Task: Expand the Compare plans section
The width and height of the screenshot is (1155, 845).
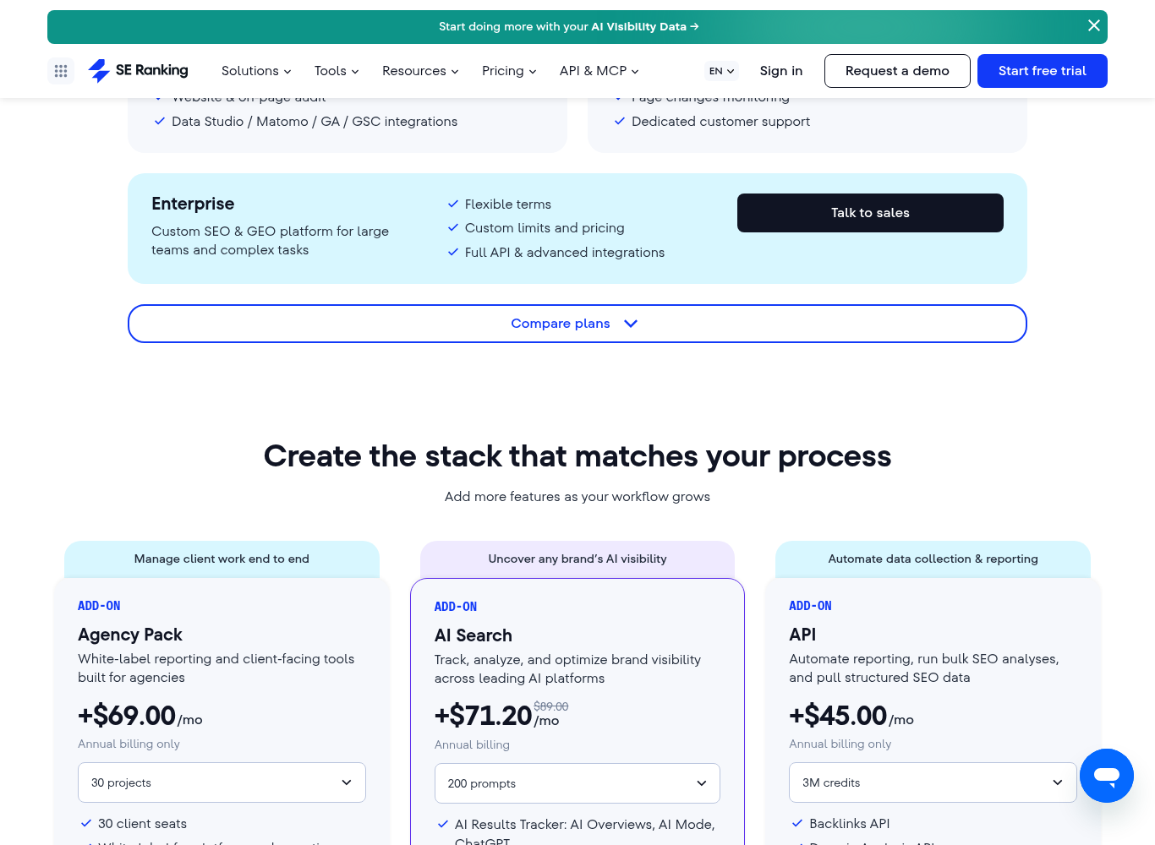Action: 577,324
